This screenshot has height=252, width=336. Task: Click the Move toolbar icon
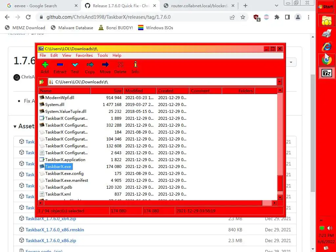pyautogui.click(x=105, y=65)
